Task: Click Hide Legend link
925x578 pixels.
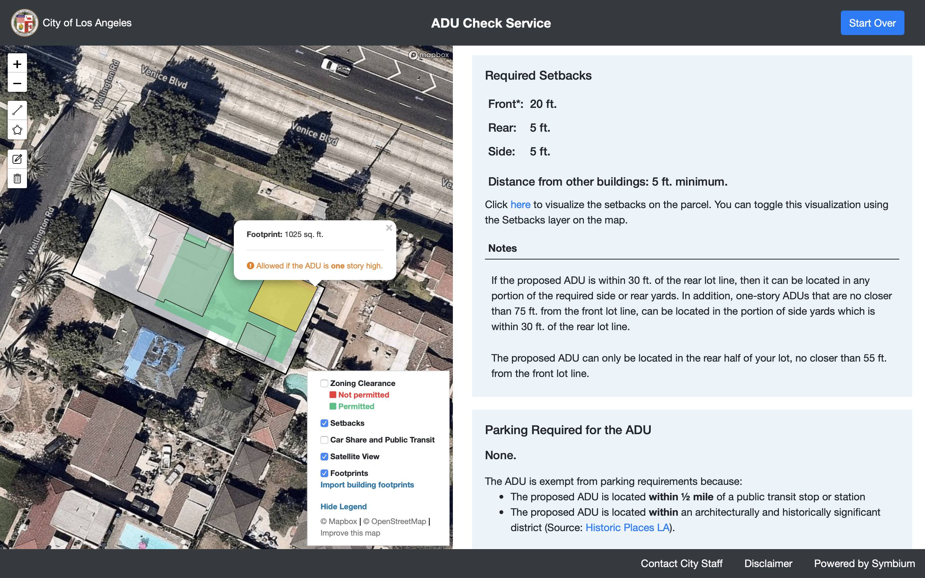Action: pyautogui.click(x=343, y=506)
